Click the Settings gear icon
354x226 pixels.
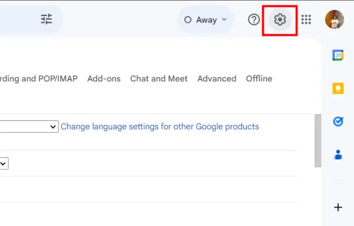pyautogui.click(x=280, y=19)
